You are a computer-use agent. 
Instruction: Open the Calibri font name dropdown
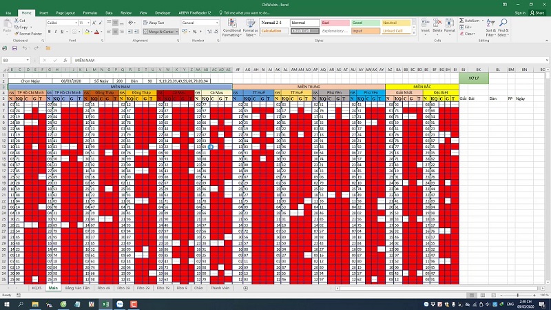(76, 23)
